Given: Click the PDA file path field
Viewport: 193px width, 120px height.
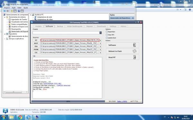Looking at the screenshot, I should [x=69, y=46].
